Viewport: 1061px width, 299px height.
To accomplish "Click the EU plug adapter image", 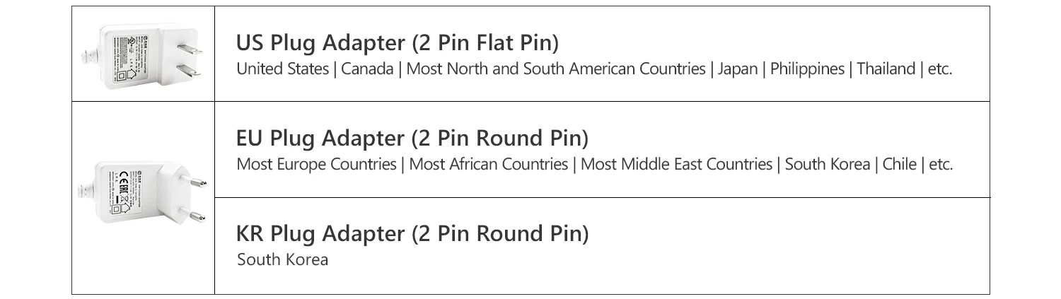I will coord(143,192).
